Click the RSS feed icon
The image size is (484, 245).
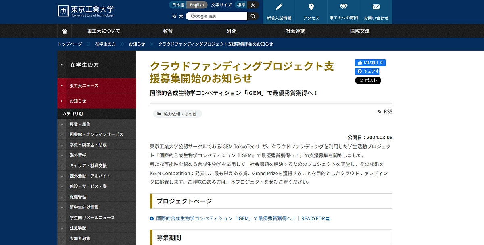[x=378, y=112]
